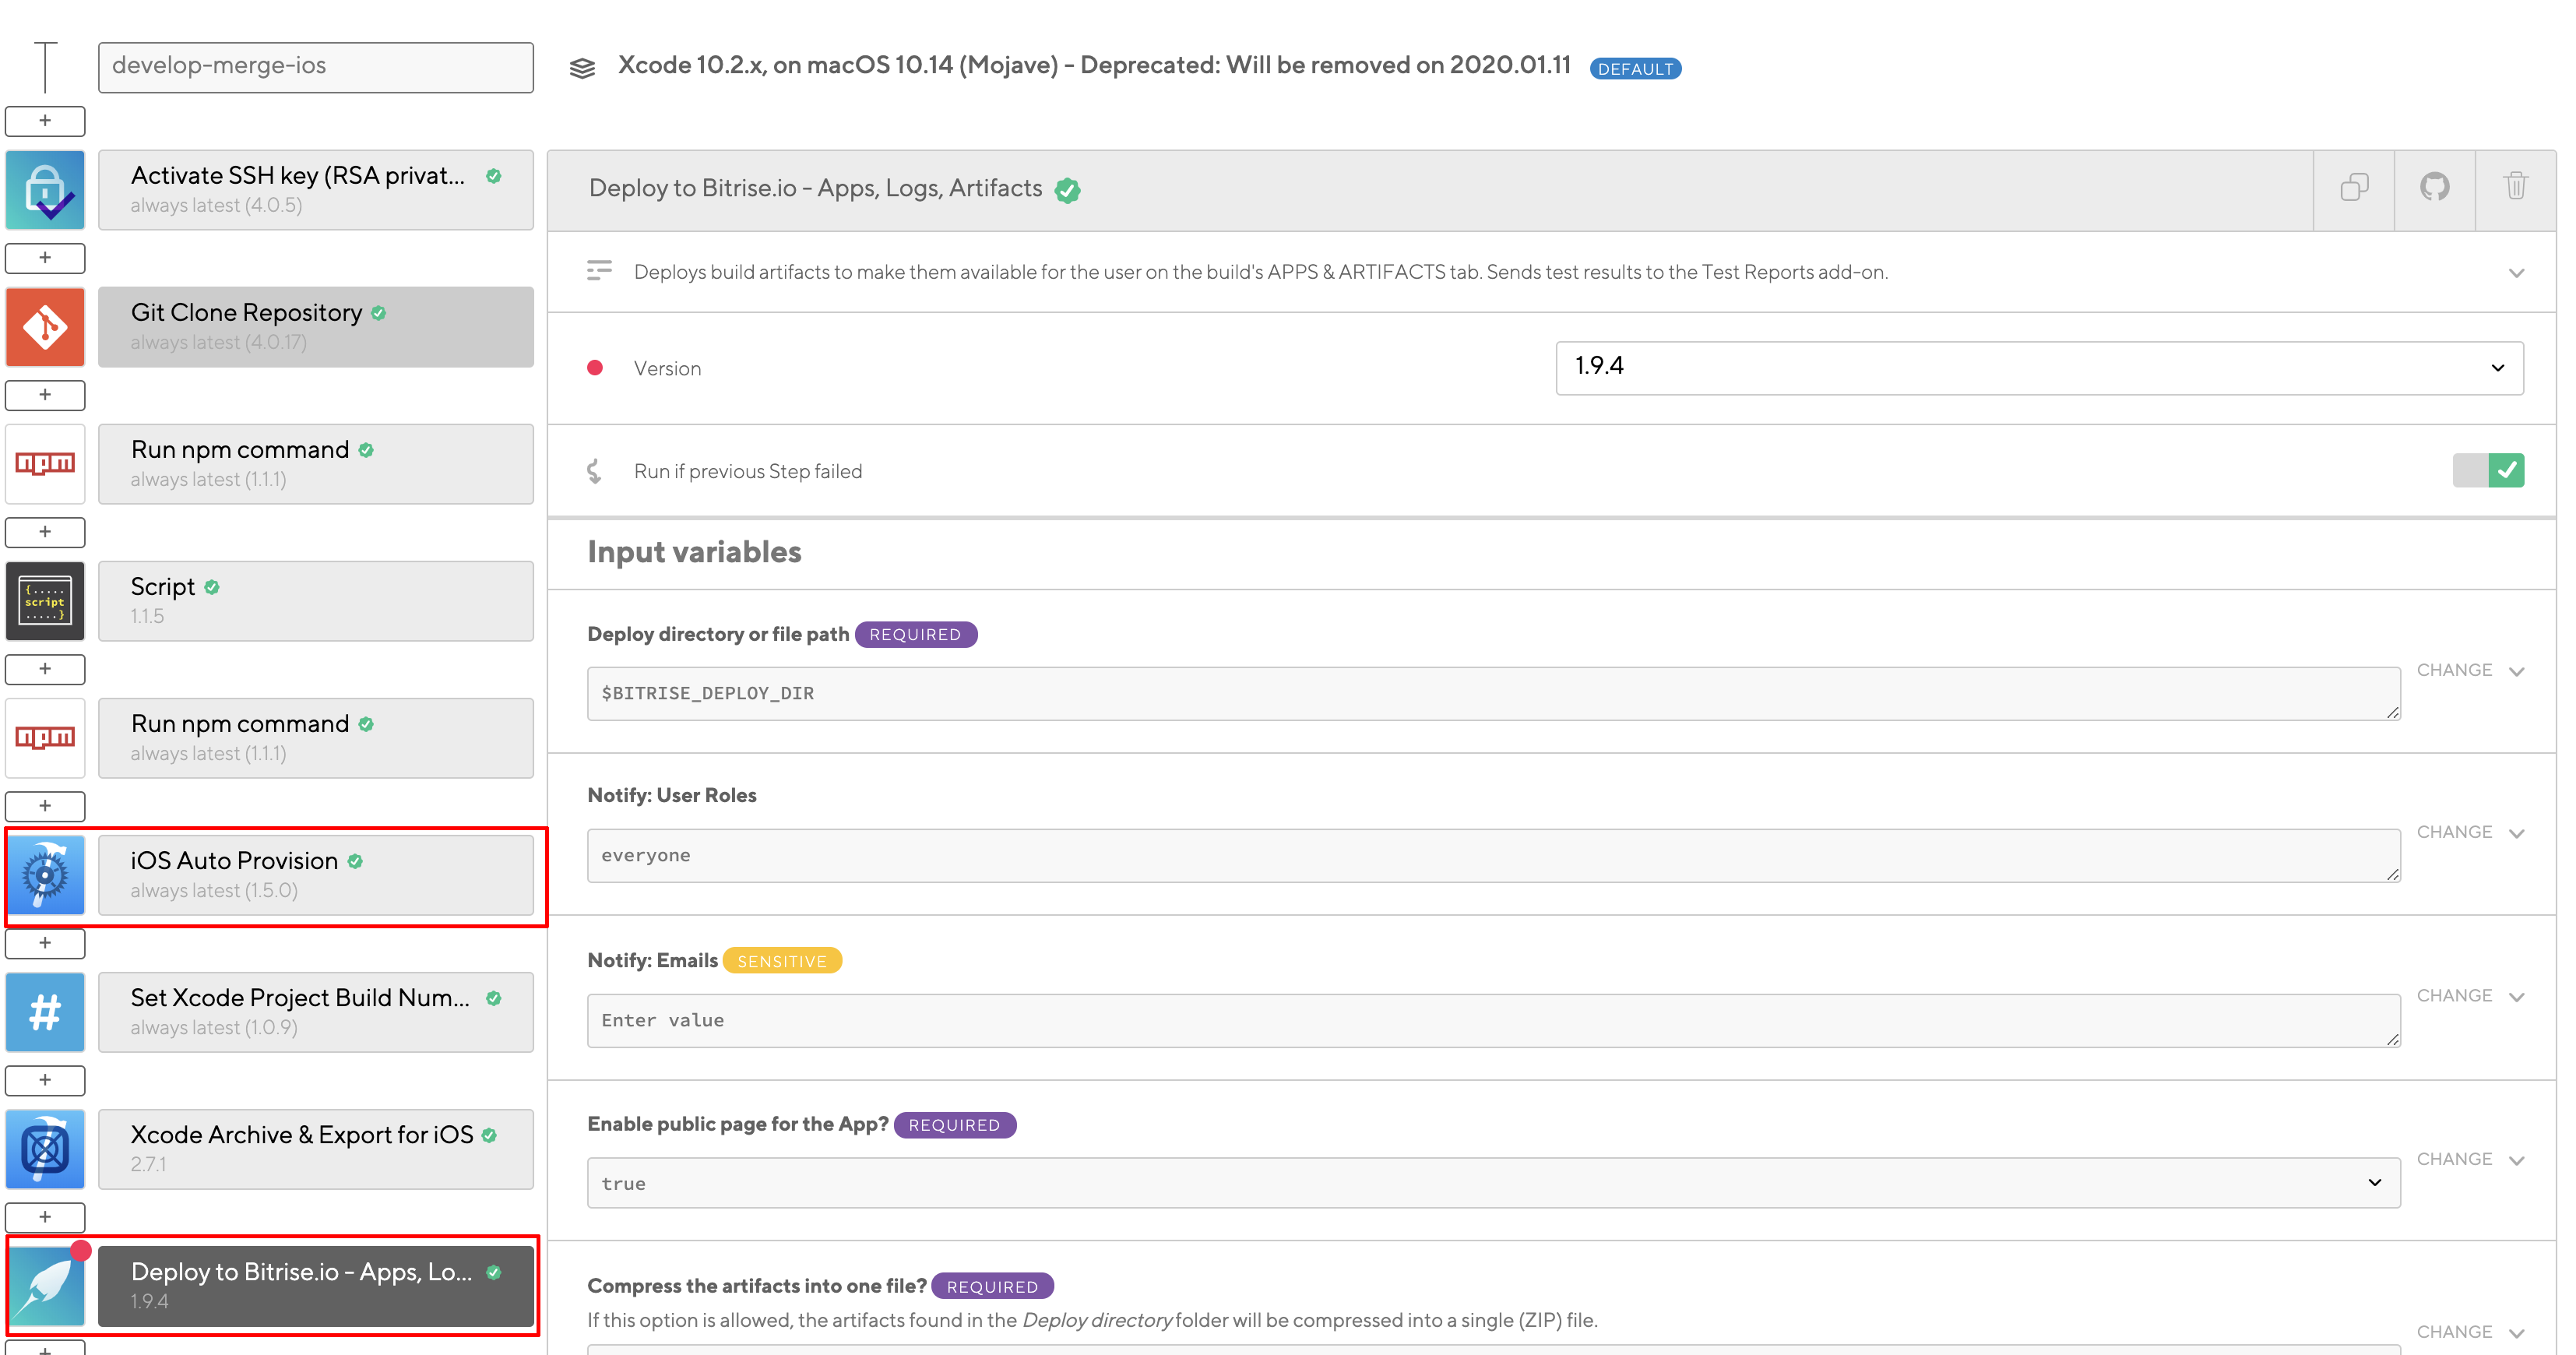Expand CHANGE for Notify: Emails
2576x1355 pixels.
(2470, 996)
